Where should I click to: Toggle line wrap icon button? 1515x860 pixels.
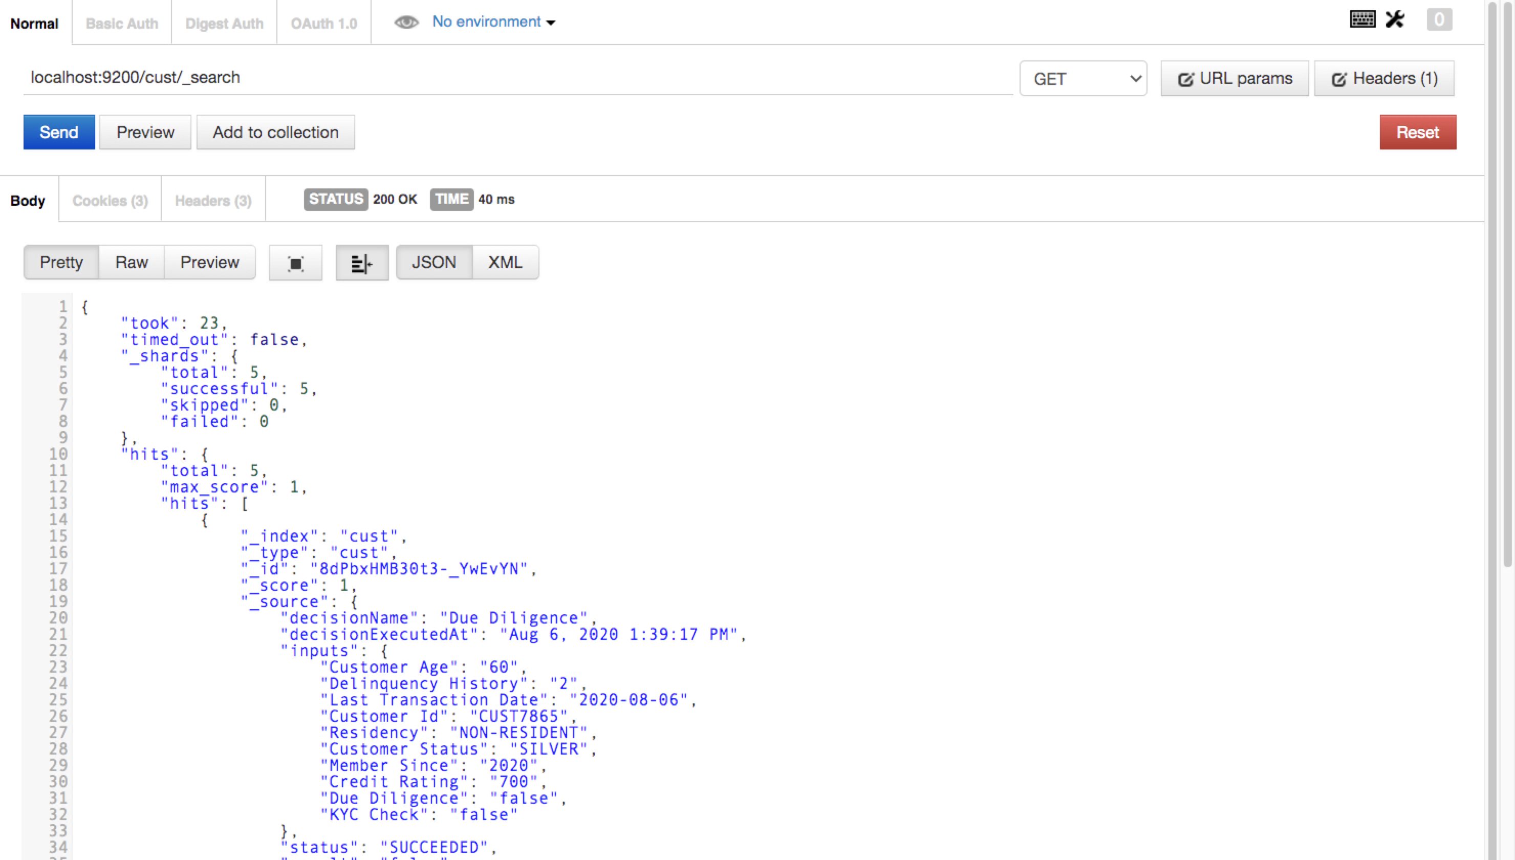click(x=361, y=263)
